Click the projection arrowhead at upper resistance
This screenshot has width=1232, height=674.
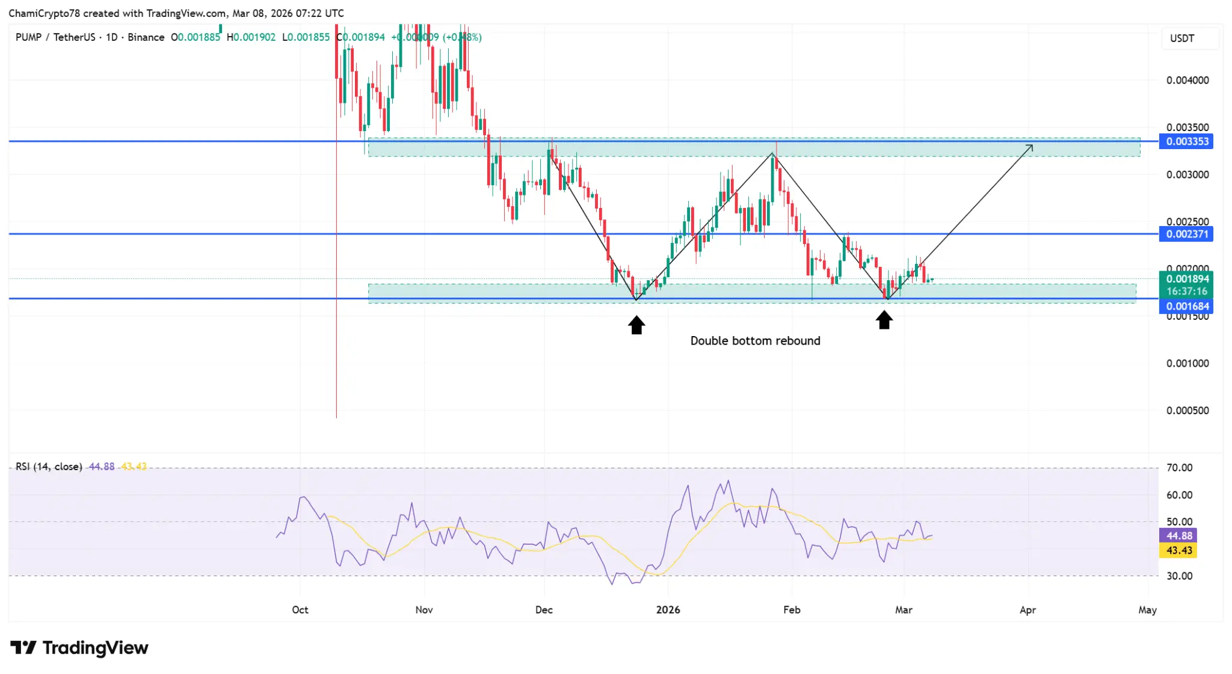coord(1030,147)
